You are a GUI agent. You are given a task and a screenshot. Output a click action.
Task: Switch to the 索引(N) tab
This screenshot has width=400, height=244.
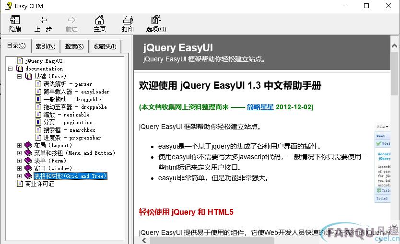pyautogui.click(x=46, y=46)
